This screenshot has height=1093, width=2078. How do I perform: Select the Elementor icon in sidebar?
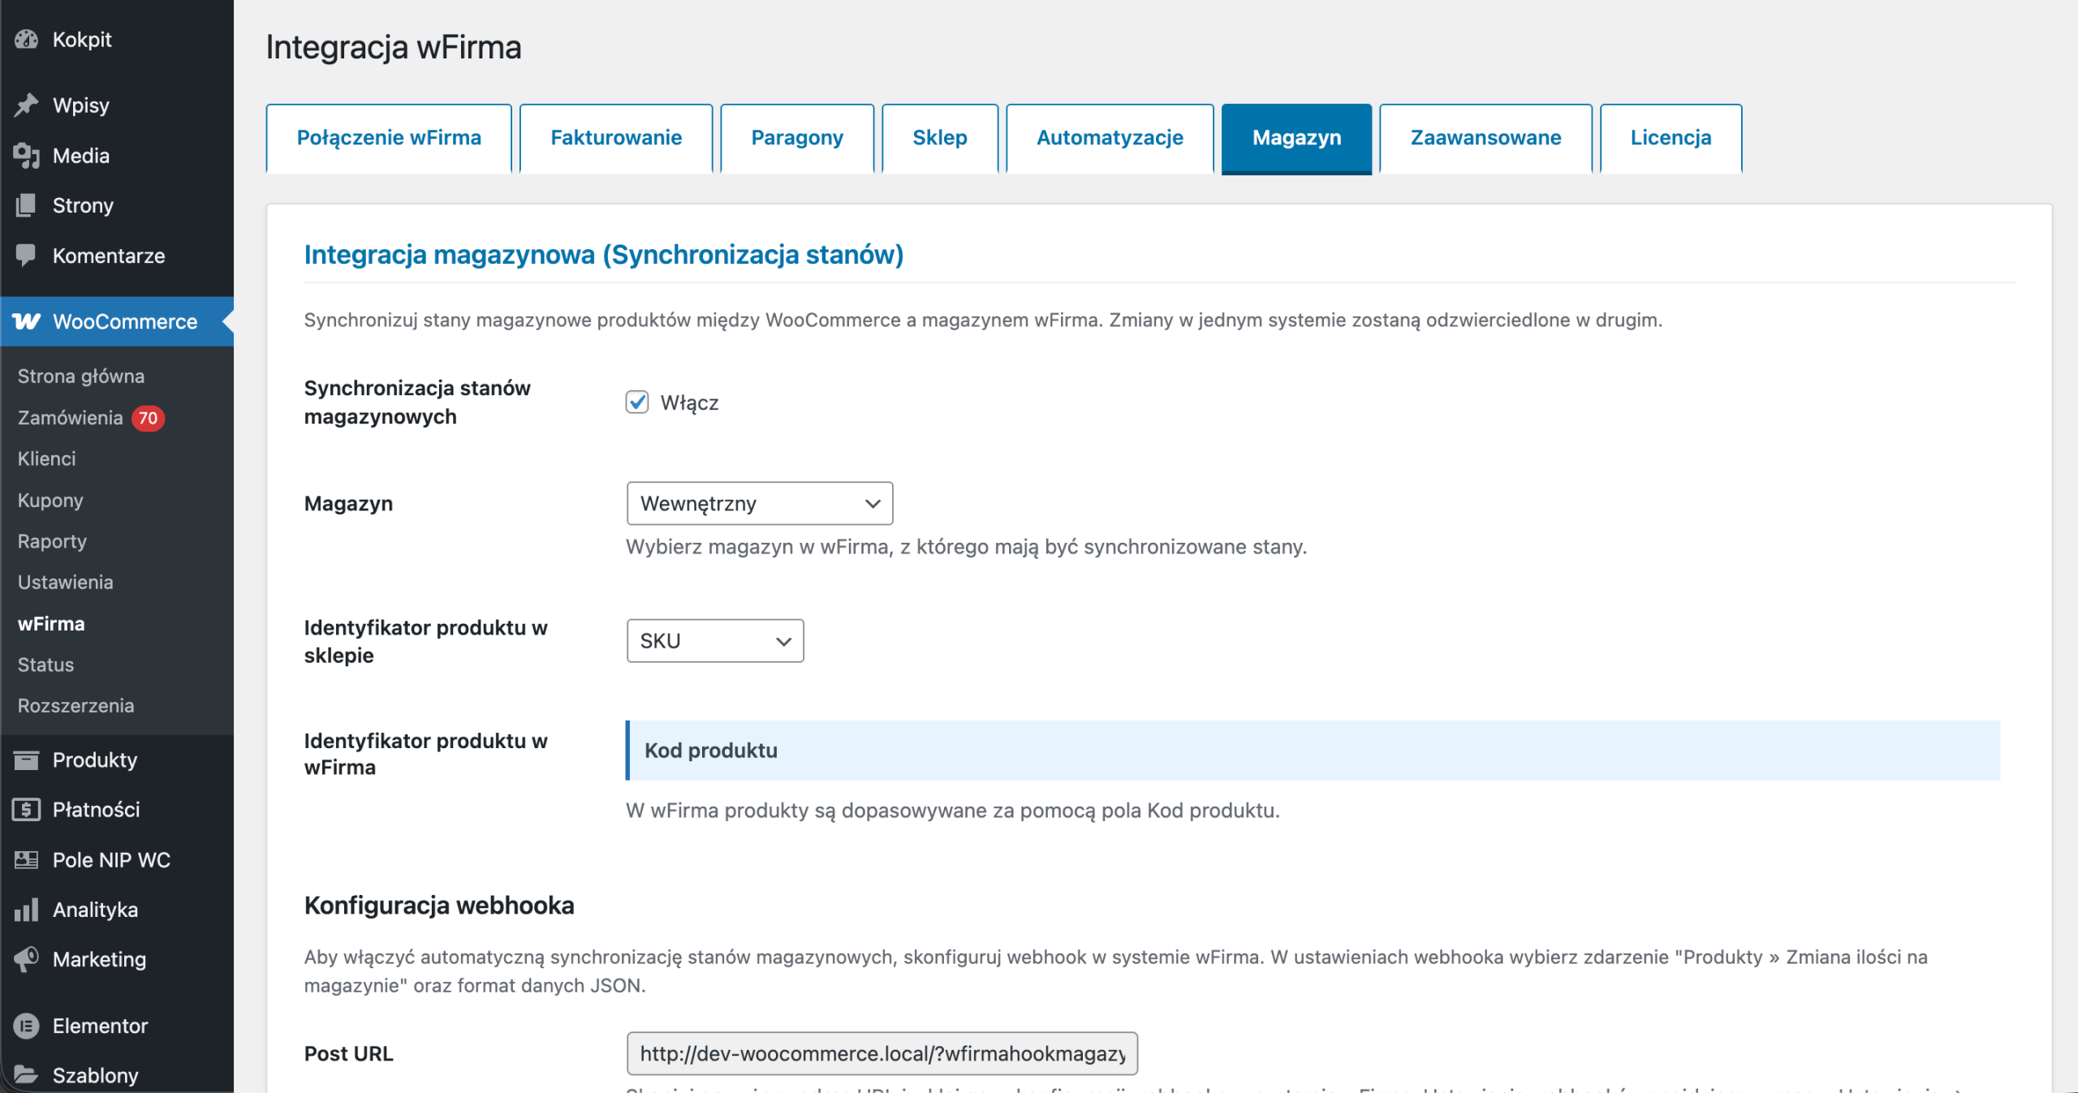(x=27, y=1026)
